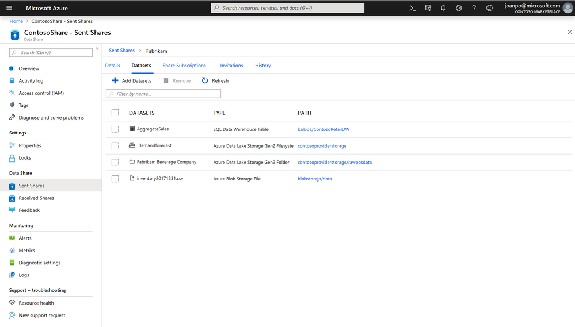
Task: Switch to the Details tab
Action: [x=113, y=66]
